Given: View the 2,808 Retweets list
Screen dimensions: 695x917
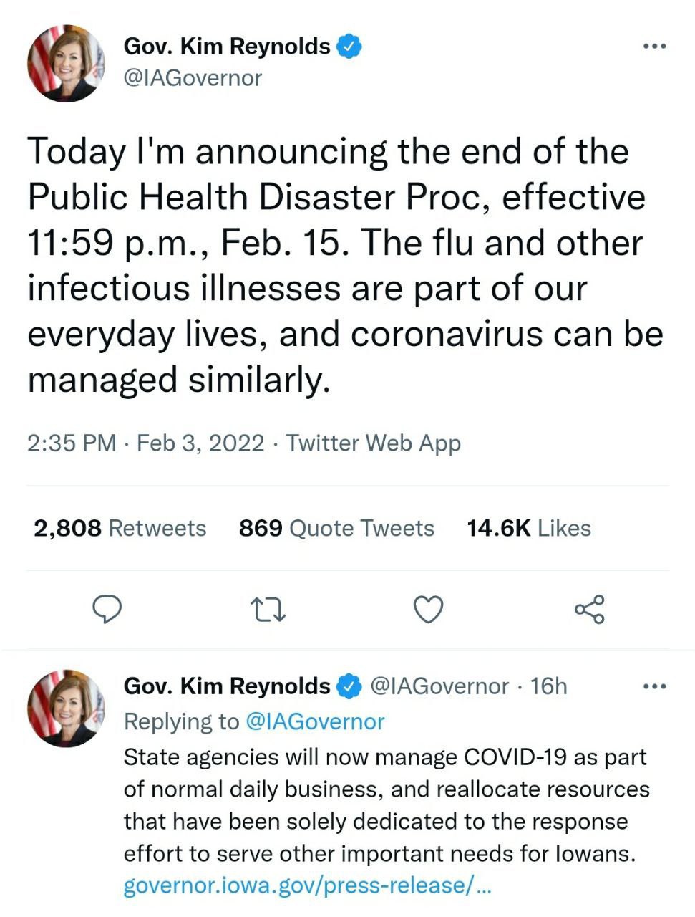Looking at the screenshot, I should click(x=120, y=528).
